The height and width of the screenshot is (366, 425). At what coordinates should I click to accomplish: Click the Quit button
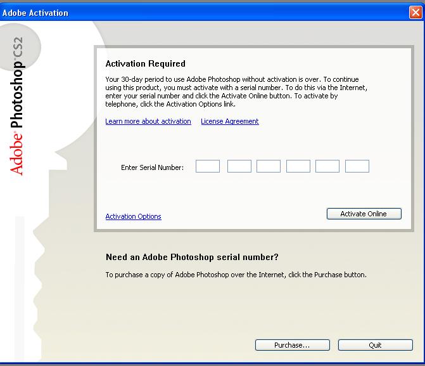(375, 345)
